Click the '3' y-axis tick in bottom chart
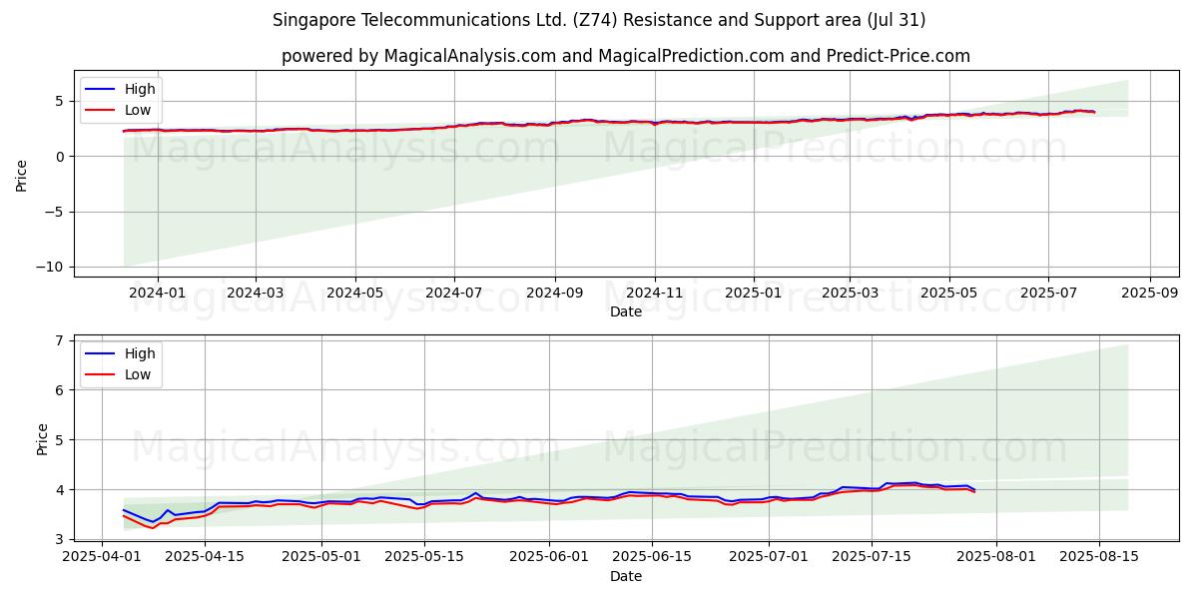The height and width of the screenshot is (599, 1198). pyautogui.click(x=62, y=539)
